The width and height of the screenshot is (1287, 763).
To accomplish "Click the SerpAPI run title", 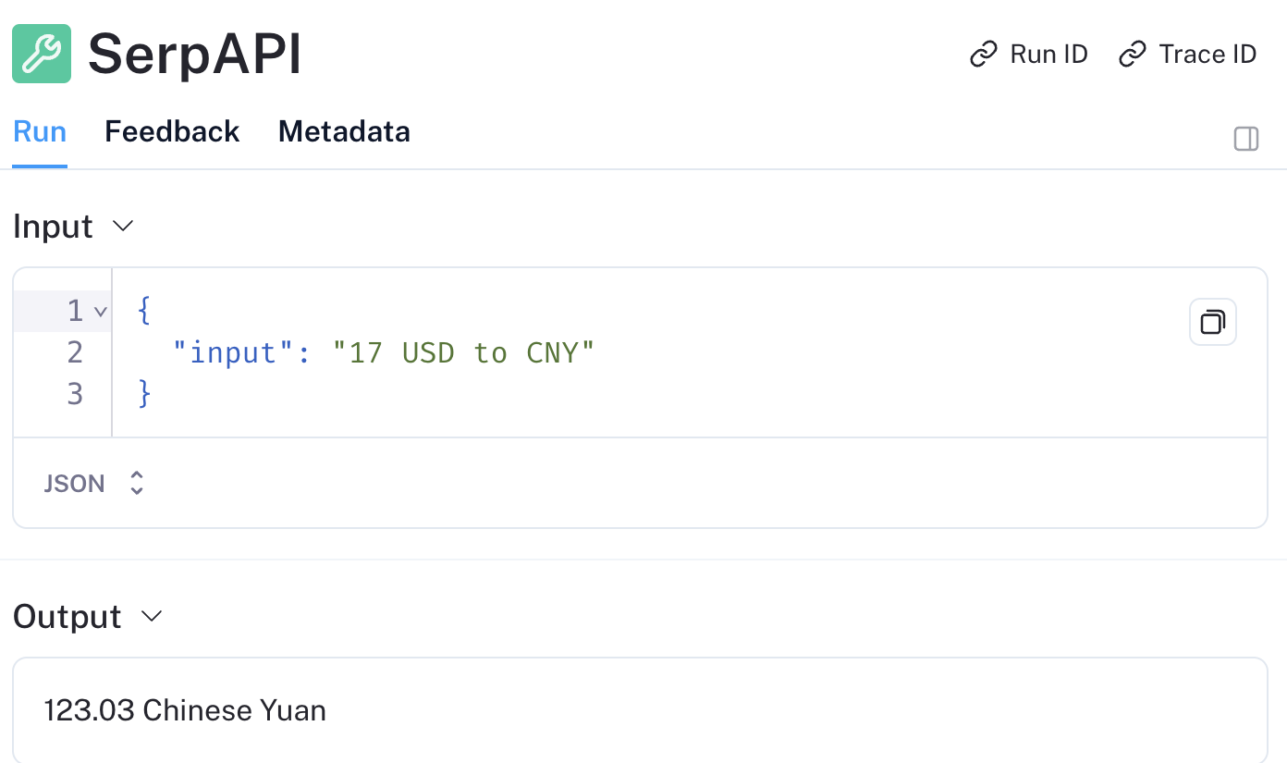I will (194, 55).
